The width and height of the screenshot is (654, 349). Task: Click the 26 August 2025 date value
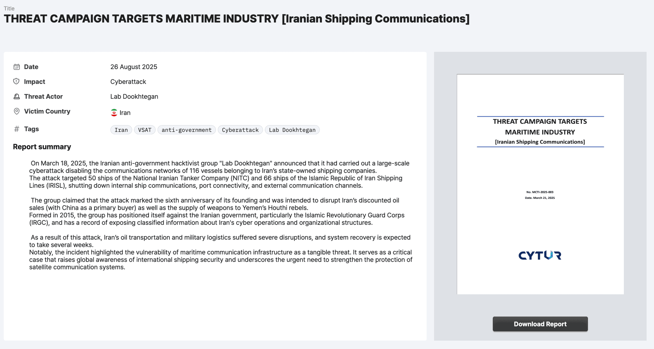click(x=134, y=67)
